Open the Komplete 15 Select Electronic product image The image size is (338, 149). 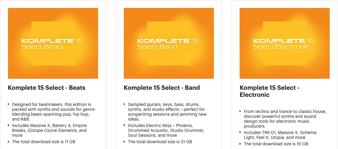pos(285,43)
